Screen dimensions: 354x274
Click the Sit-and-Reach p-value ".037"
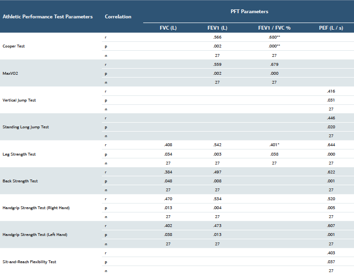(x=331, y=262)
